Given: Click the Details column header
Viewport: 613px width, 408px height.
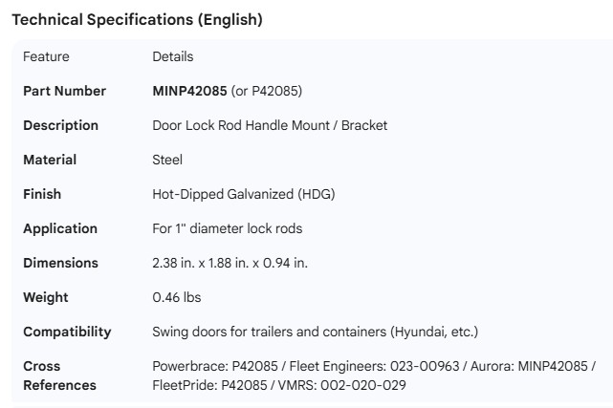Looking at the screenshot, I should (x=173, y=57).
